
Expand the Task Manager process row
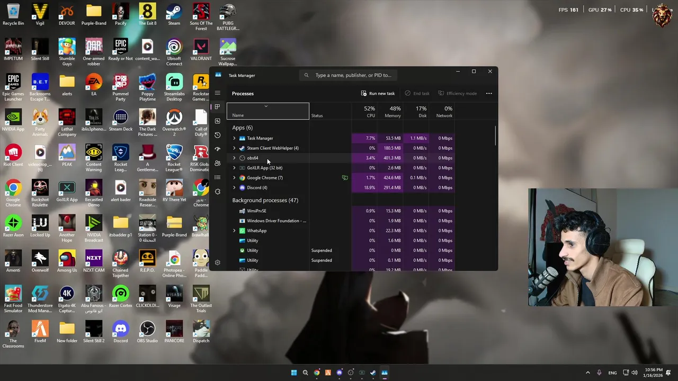click(234, 138)
